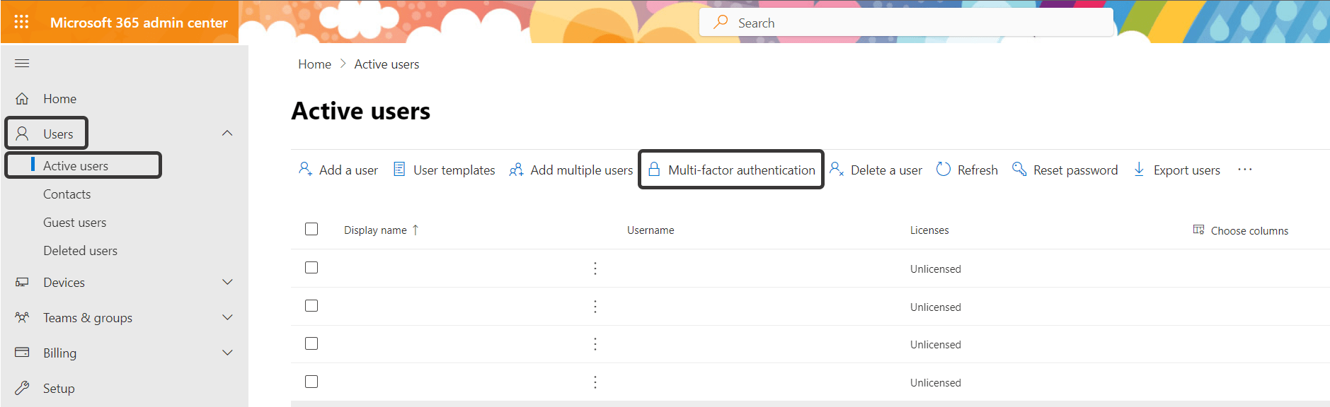This screenshot has width=1330, height=407.
Task: Click the Add a user label
Action: pos(348,170)
